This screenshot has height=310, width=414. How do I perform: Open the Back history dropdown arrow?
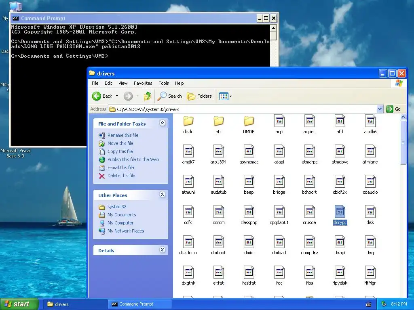pos(117,96)
